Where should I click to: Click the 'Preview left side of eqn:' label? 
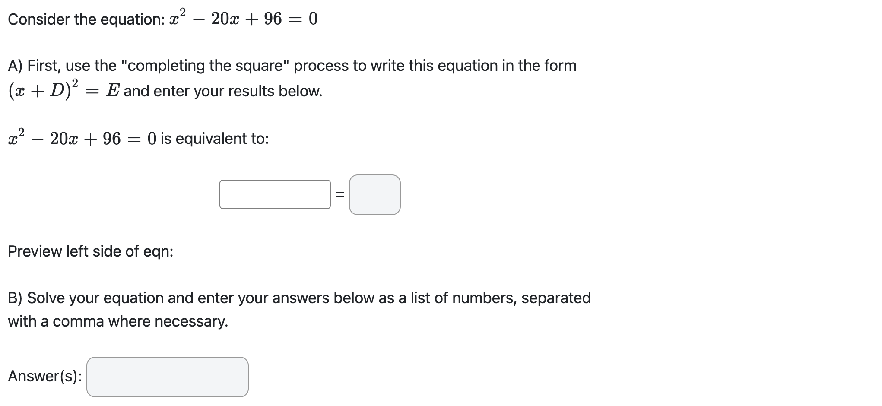pyautogui.click(x=90, y=251)
